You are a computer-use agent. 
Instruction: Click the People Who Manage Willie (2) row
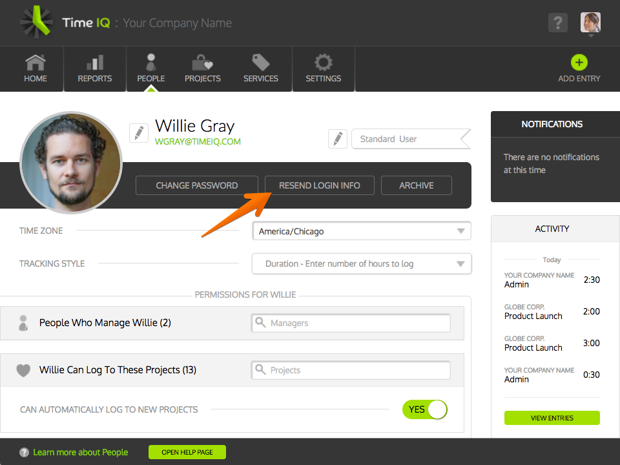click(232, 323)
